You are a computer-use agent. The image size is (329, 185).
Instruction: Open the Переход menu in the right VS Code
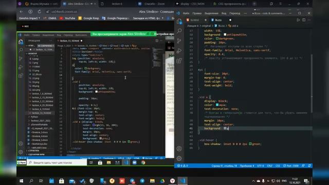pyautogui.click(x=234, y=13)
